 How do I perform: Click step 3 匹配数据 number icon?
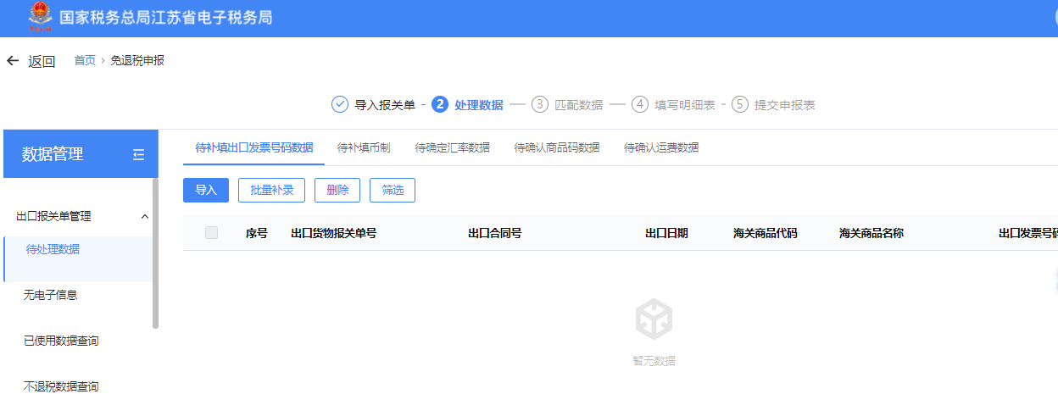(x=540, y=105)
